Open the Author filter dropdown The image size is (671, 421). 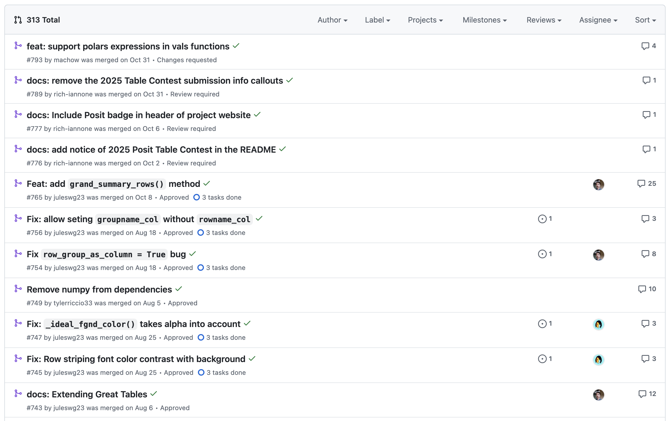pyautogui.click(x=332, y=20)
